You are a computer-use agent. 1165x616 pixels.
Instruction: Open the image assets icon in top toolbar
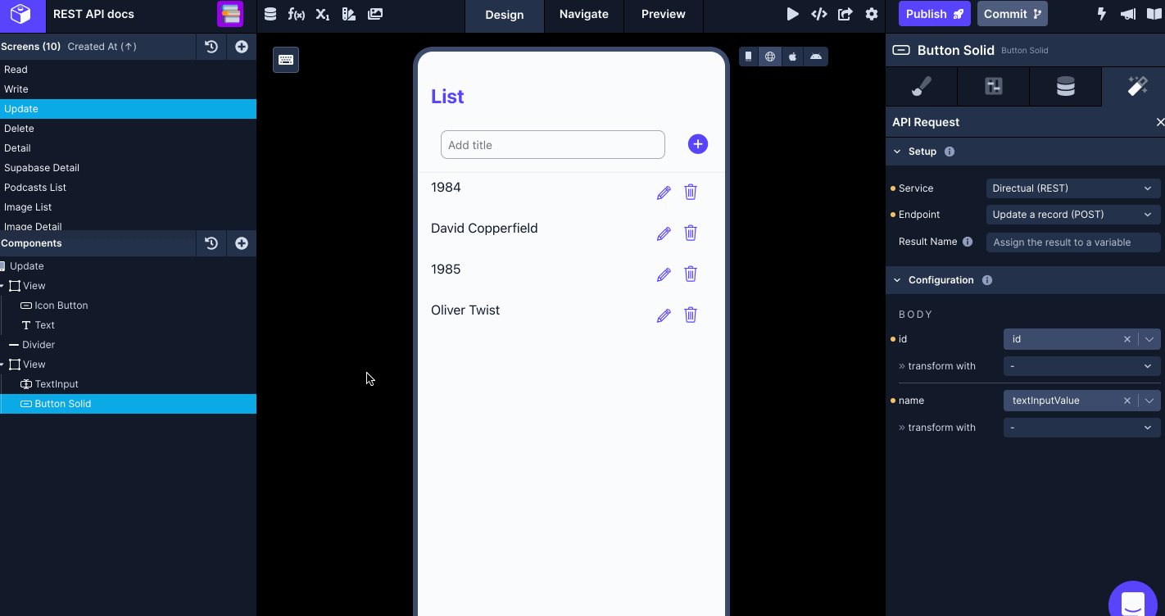coord(375,14)
